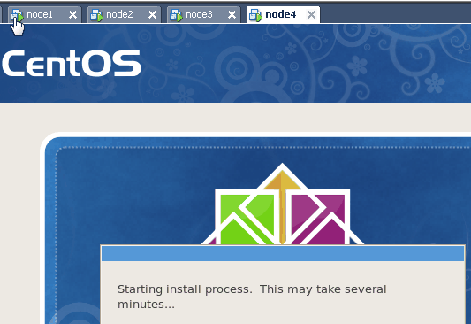Click the node2 running VM icon
The height and width of the screenshot is (324, 471).
(96, 15)
